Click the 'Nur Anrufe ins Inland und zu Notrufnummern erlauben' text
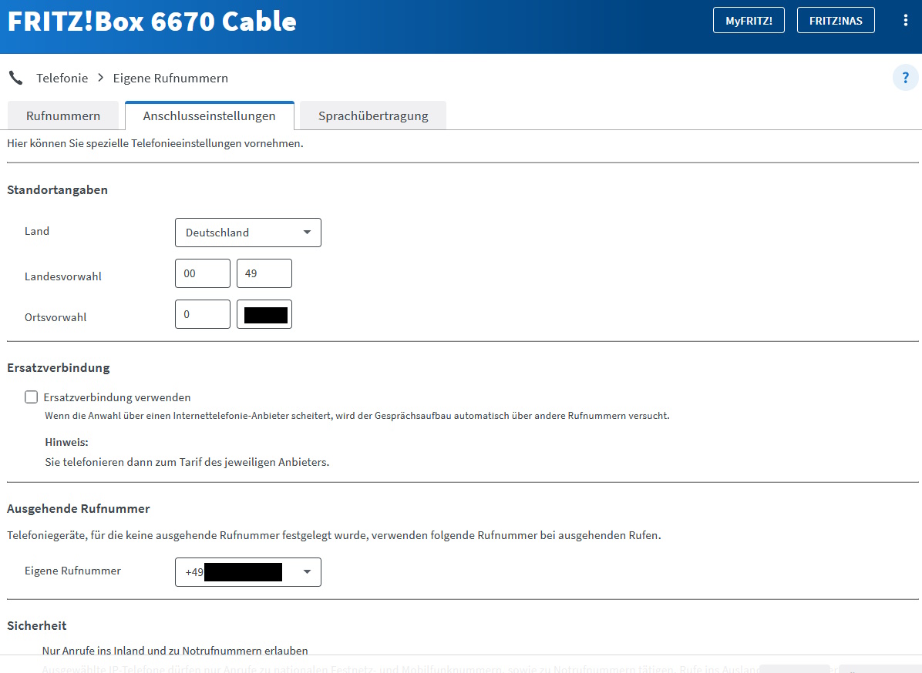 [x=175, y=651]
